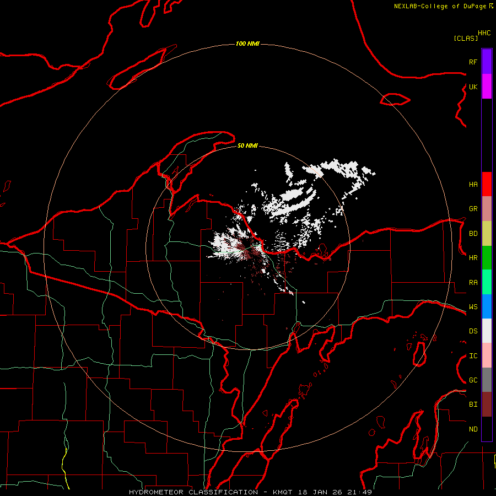
Task: Select the IC pink legend swatch
Action: 487,355
